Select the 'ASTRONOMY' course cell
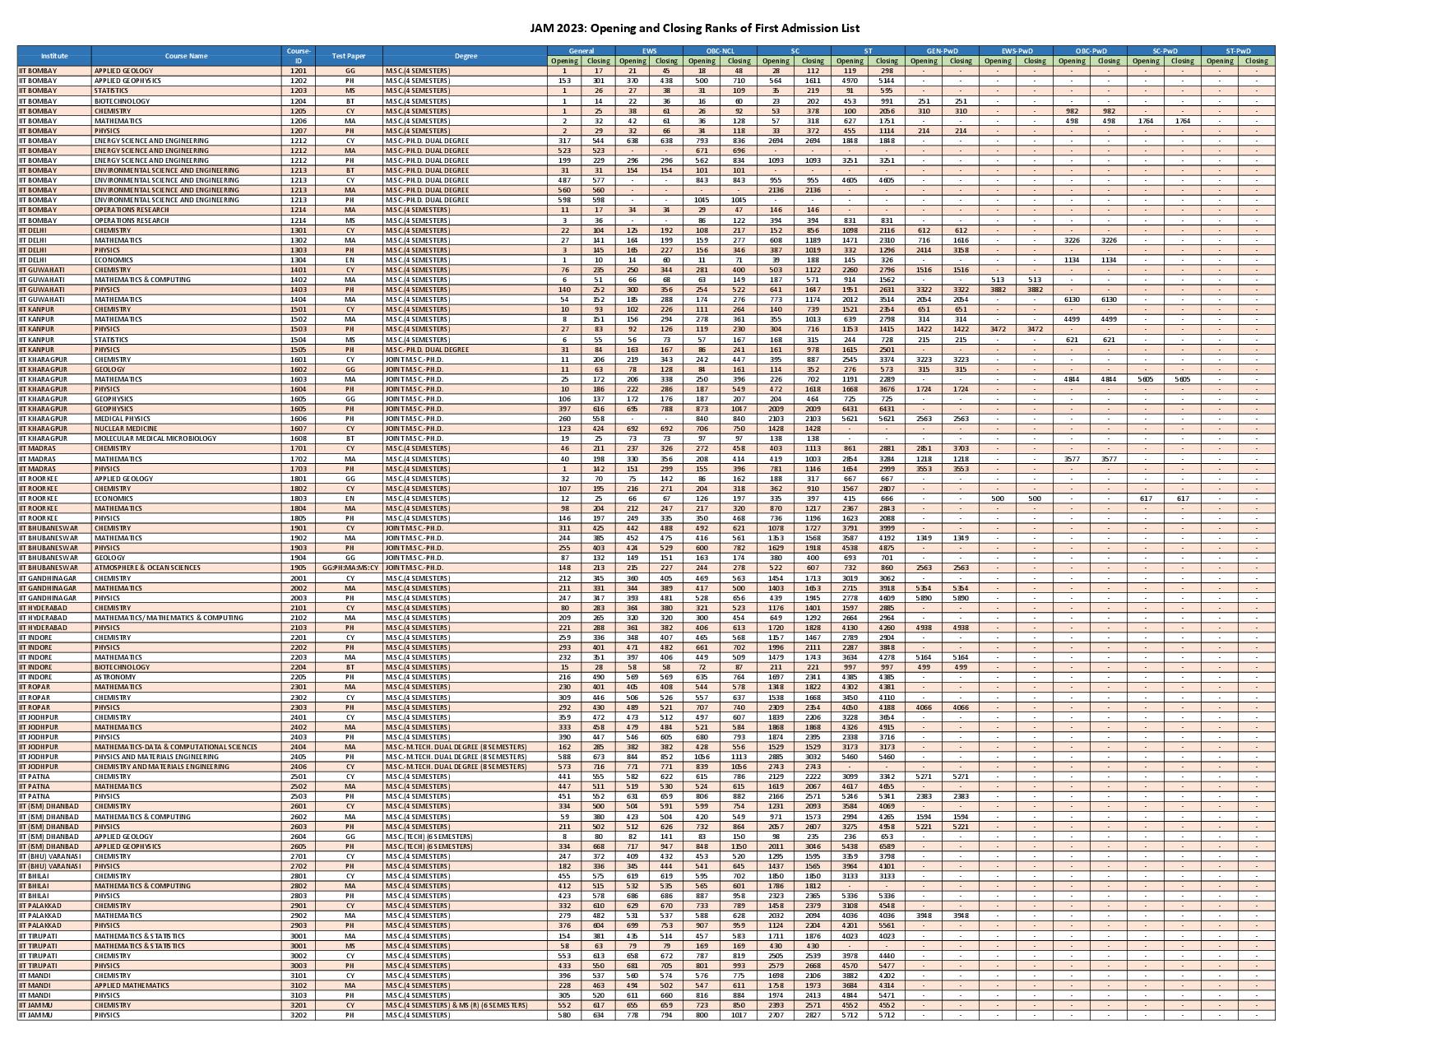 point(187,677)
